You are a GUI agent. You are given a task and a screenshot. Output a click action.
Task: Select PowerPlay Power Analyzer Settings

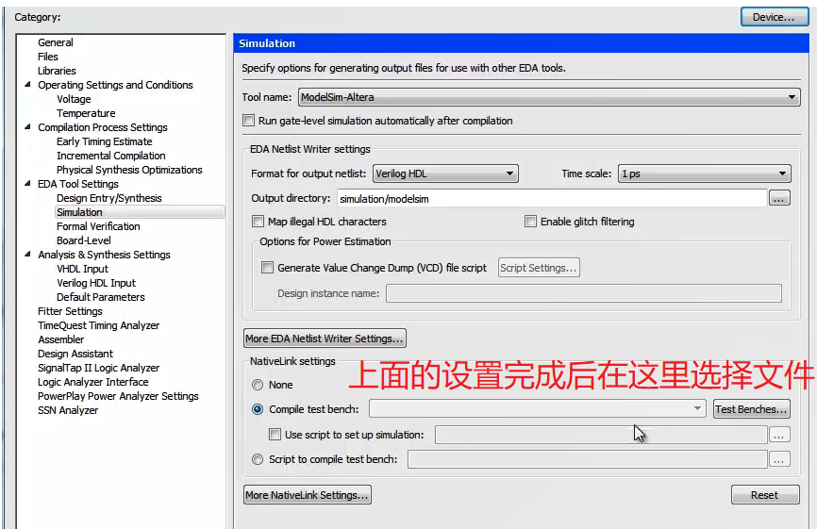[x=118, y=396]
